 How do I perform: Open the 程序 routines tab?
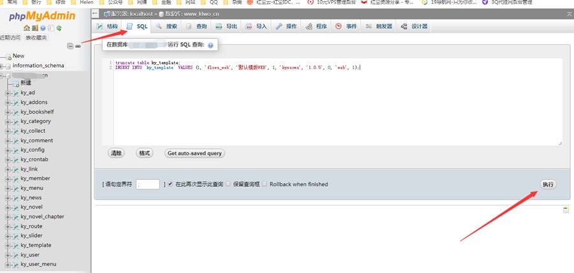(x=316, y=26)
